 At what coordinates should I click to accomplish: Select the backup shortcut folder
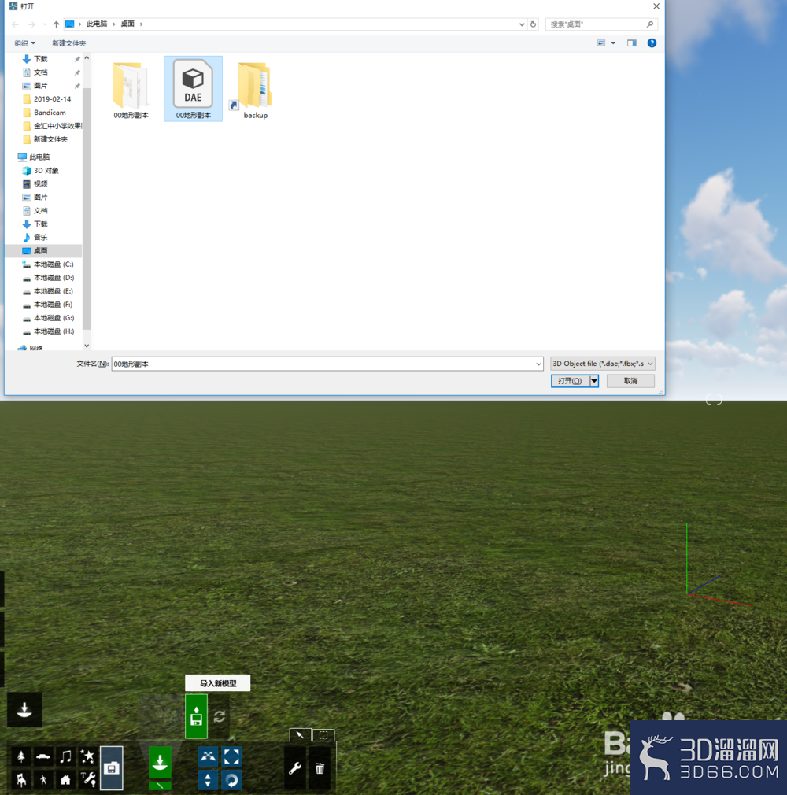click(x=255, y=91)
